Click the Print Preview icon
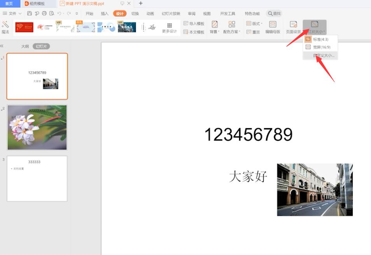The image size is (371, 255). 52,14
